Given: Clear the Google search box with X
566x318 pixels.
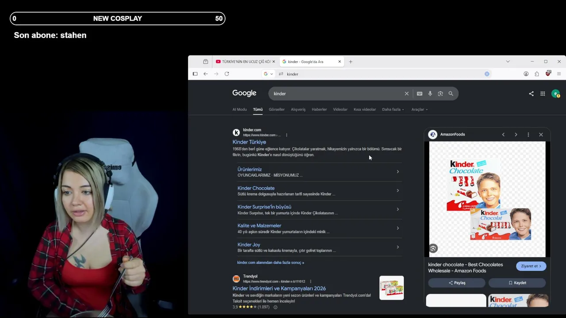Looking at the screenshot, I should [407, 94].
